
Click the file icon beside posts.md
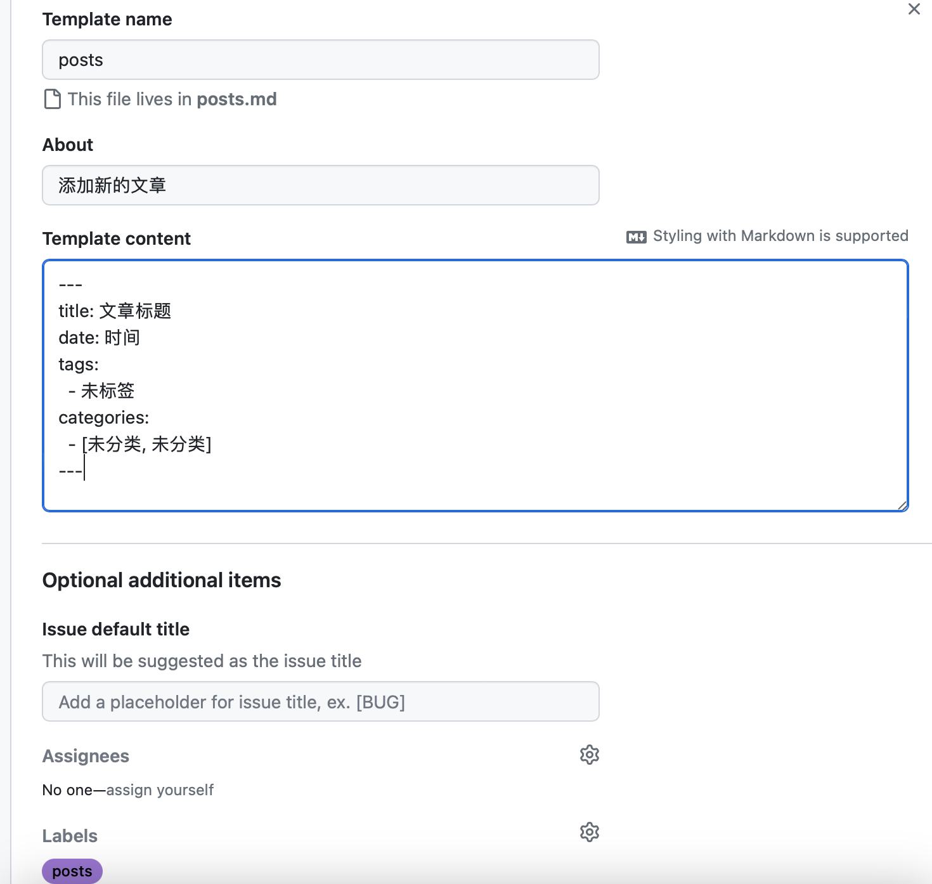52,99
